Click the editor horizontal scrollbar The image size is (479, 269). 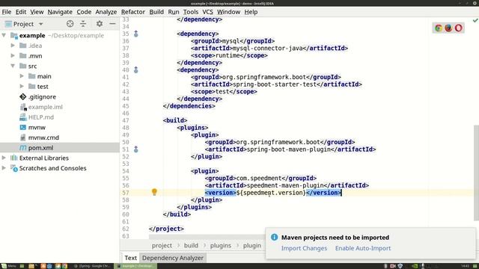[207, 237]
